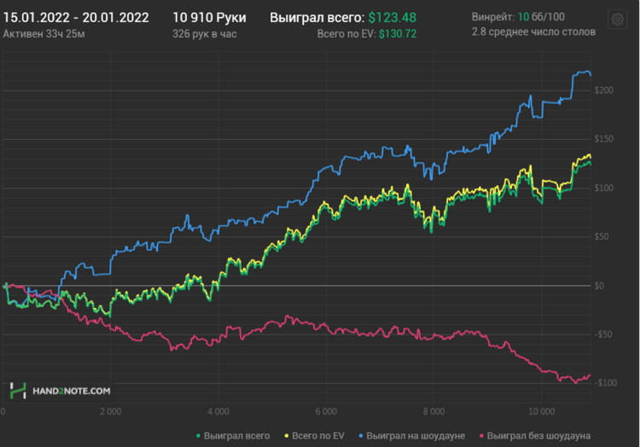This screenshot has height=447, width=640.
Task: Click the 'Выиграл всего:' header label
Action: pos(317,18)
